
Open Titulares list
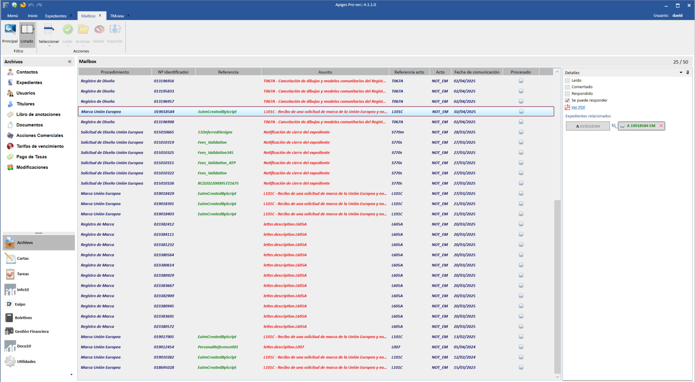coord(26,104)
